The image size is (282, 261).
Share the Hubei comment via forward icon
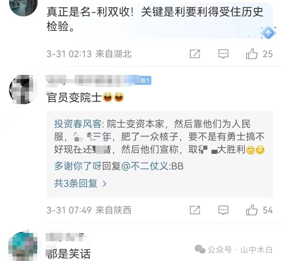pyautogui.click(x=195, y=54)
